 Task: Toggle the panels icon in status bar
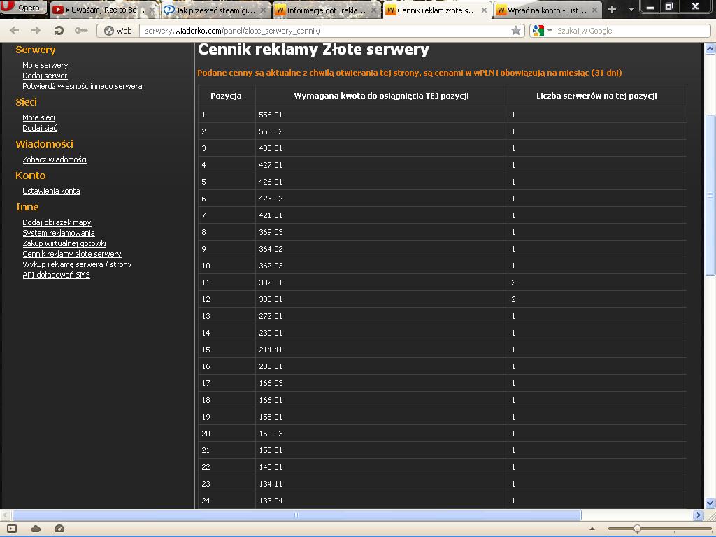click(12, 529)
